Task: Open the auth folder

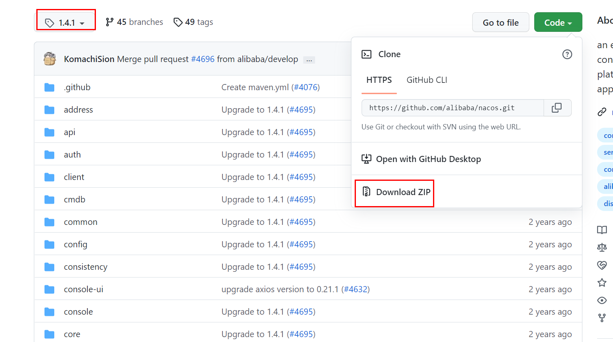Action: pos(72,155)
